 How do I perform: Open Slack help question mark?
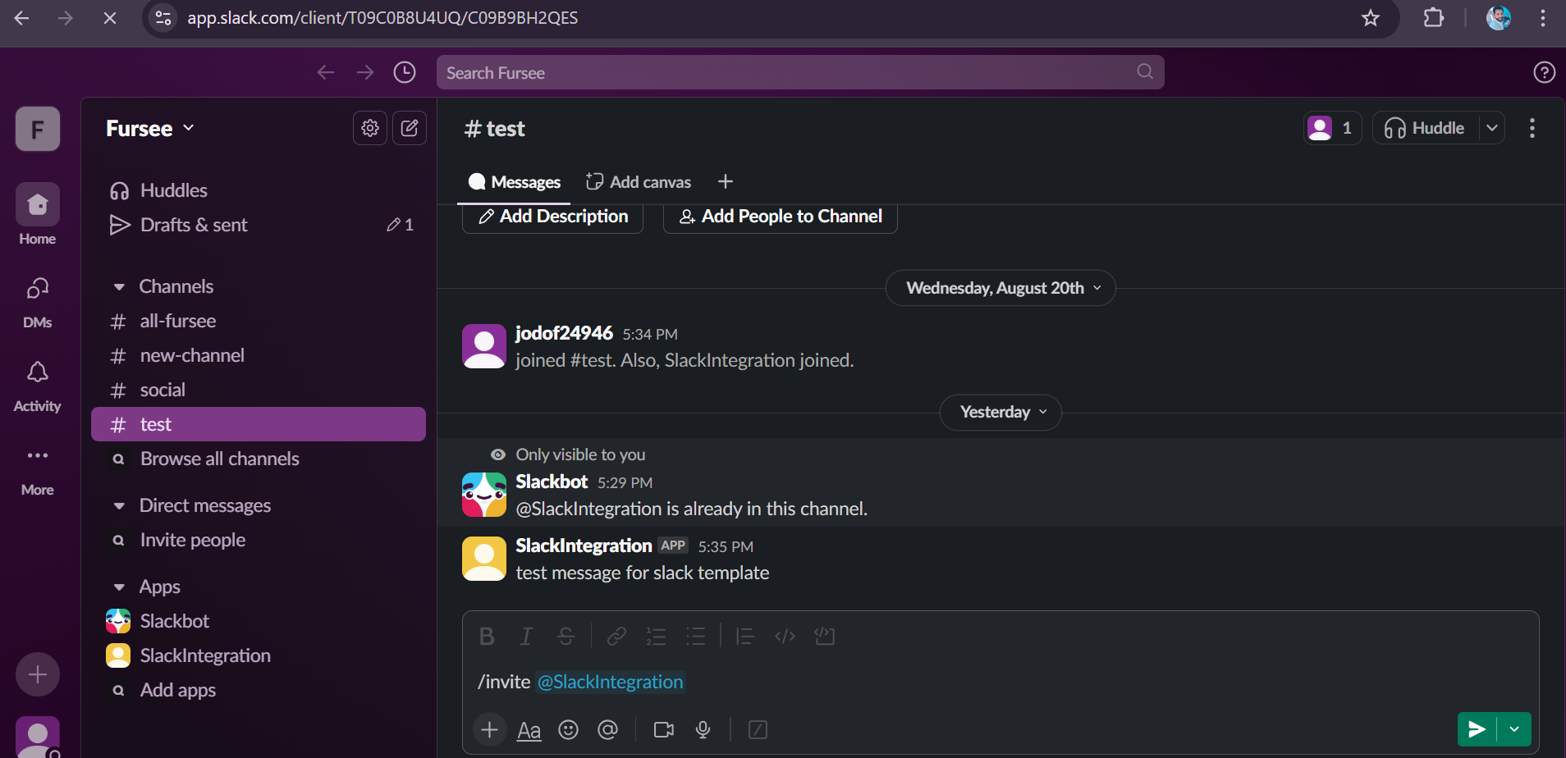coord(1544,72)
